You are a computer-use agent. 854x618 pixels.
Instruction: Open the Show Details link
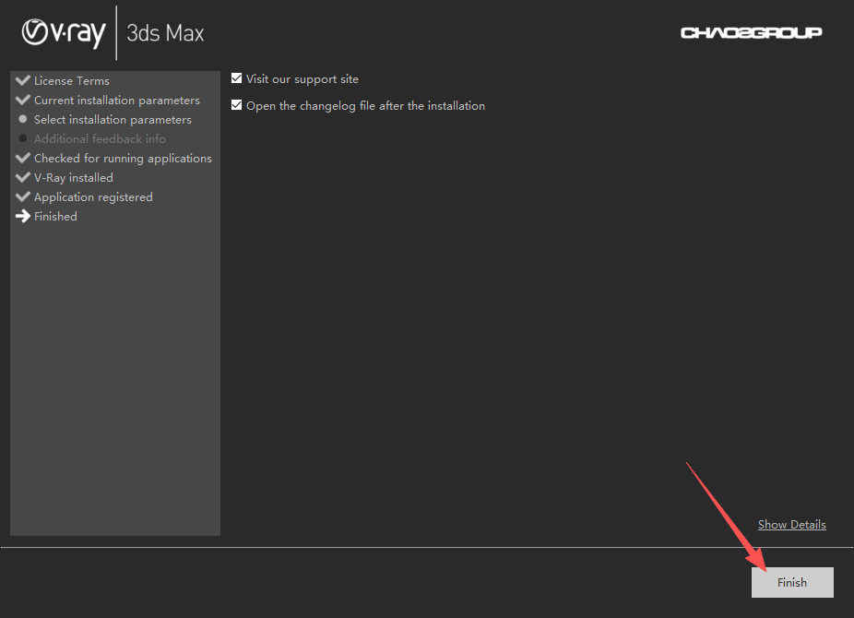pyautogui.click(x=792, y=524)
